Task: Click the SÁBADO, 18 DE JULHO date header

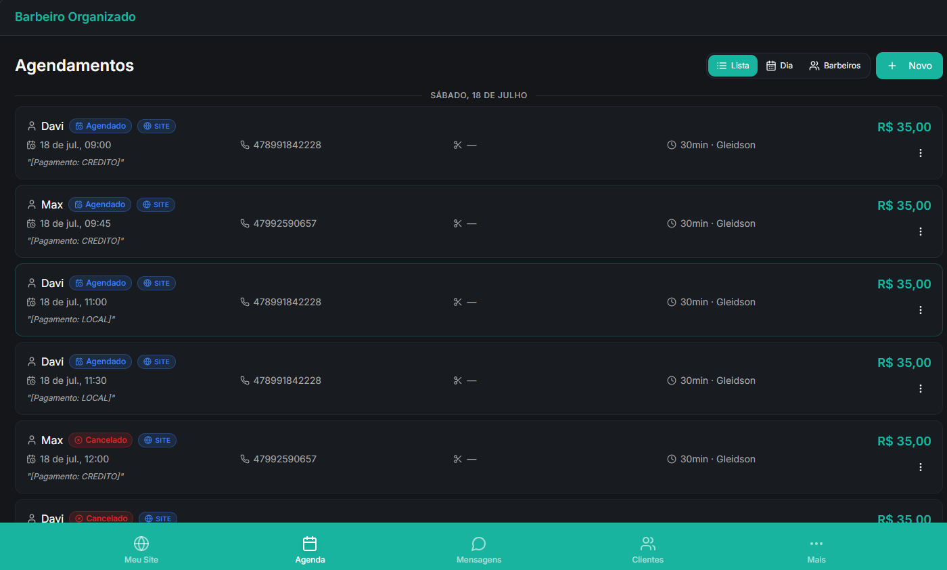Action: (479, 95)
